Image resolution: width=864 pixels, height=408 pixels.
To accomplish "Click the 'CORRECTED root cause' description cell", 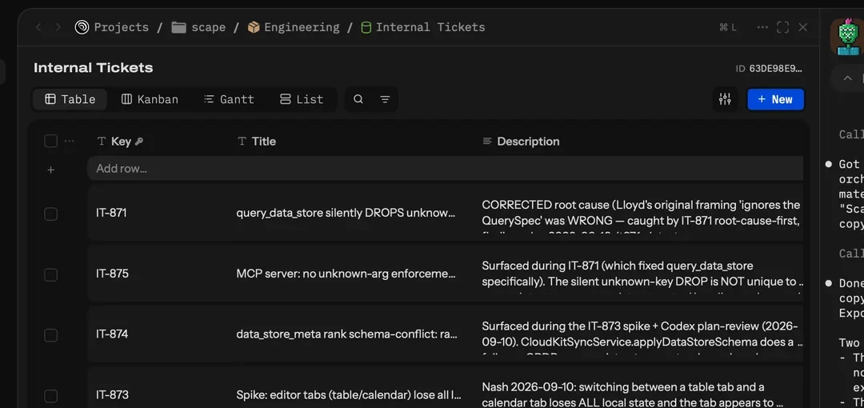I will point(641,213).
